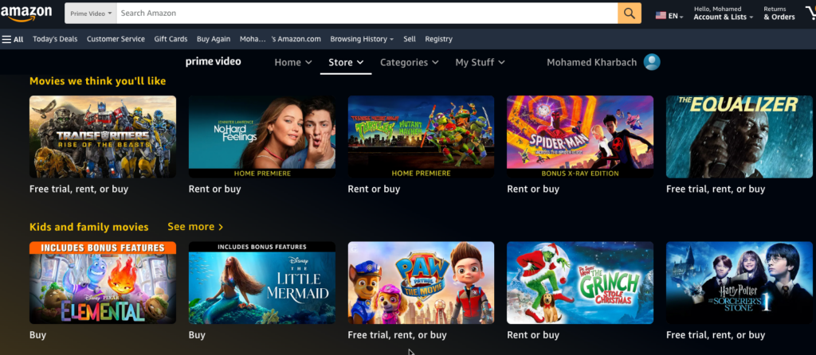This screenshot has height=355, width=816.
Task: Open The Grinch Stole Christmas thumbnail
Action: click(x=580, y=283)
